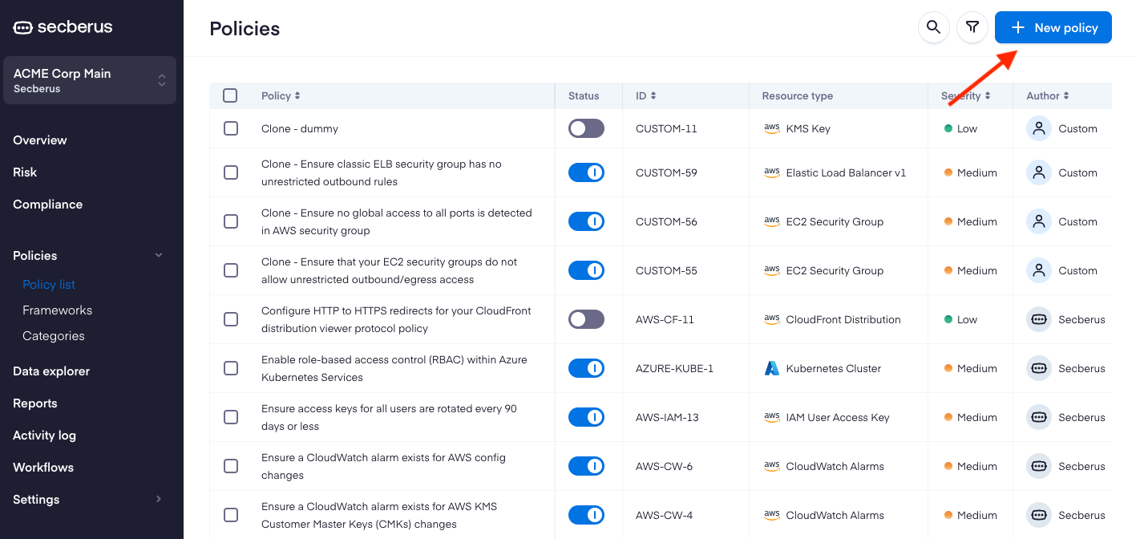The height and width of the screenshot is (539, 1136).
Task: Click the Azure icon next to Kubernetes Cluster
Action: tap(772, 368)
